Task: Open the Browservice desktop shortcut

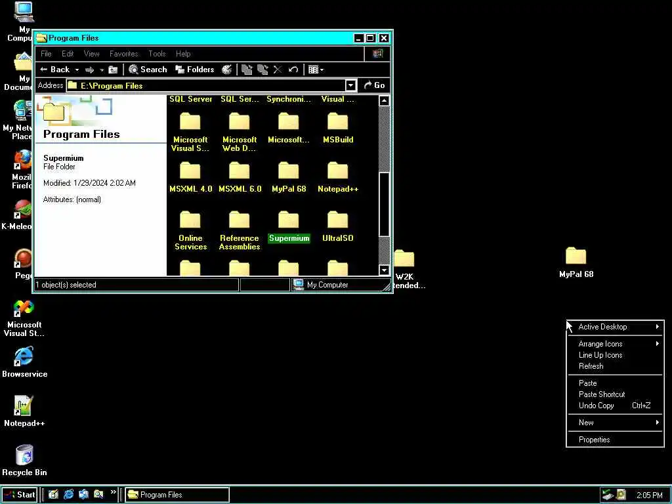Action: coord(24,362)
